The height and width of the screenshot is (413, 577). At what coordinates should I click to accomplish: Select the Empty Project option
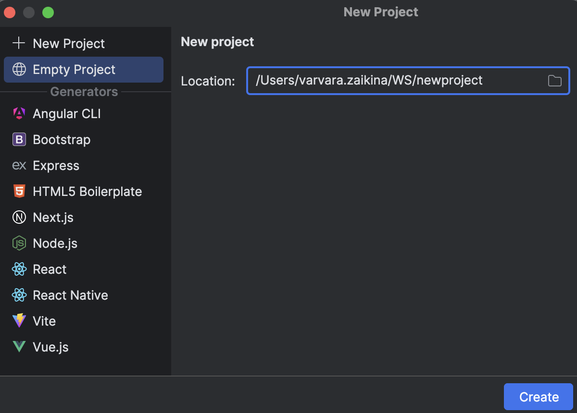point(74,69)
